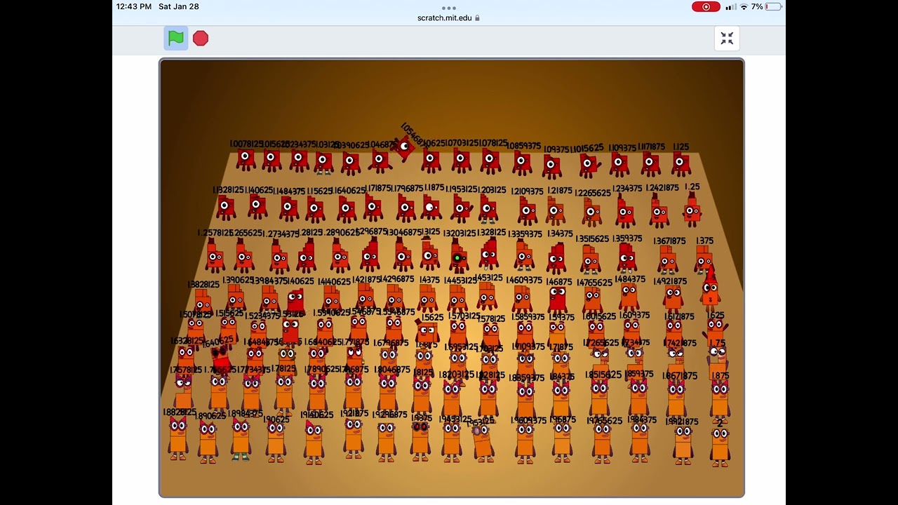Click the label 1.7421875
898x505 pixels.
[x=681, y=343]
